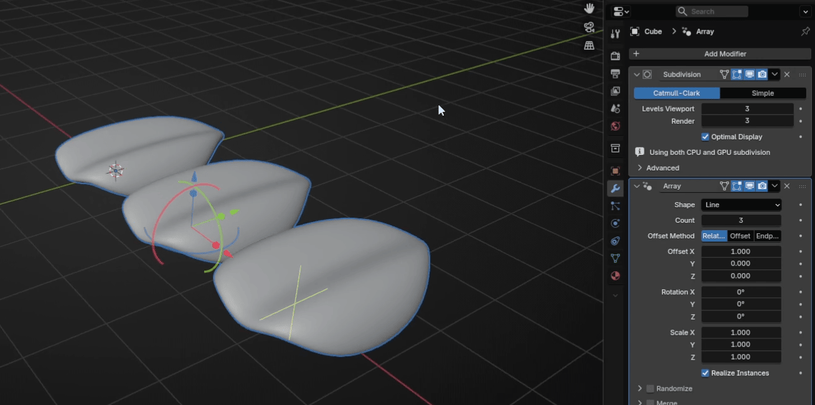The image size is (815, 405).
Task: Enable the Randomize checkbox
Action: tap(650, 389)
